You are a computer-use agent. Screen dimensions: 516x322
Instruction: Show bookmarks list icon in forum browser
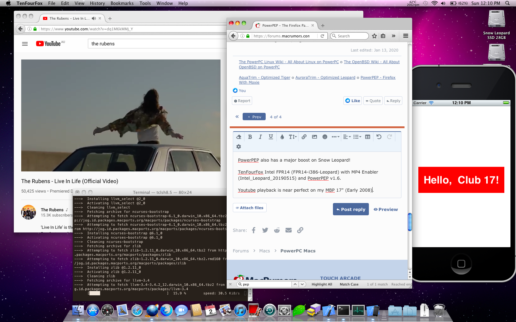pos(383,36)
